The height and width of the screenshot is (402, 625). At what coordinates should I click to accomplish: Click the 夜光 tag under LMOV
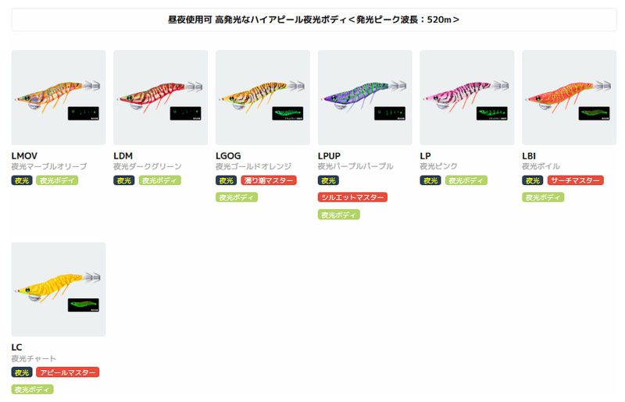pos(22,180)
